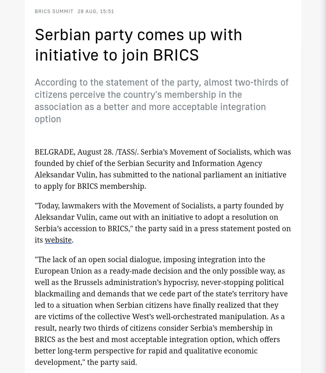Click the headline line "initiative to join BRICS"
Screen dimensions: 326x373
coord(117,55)
